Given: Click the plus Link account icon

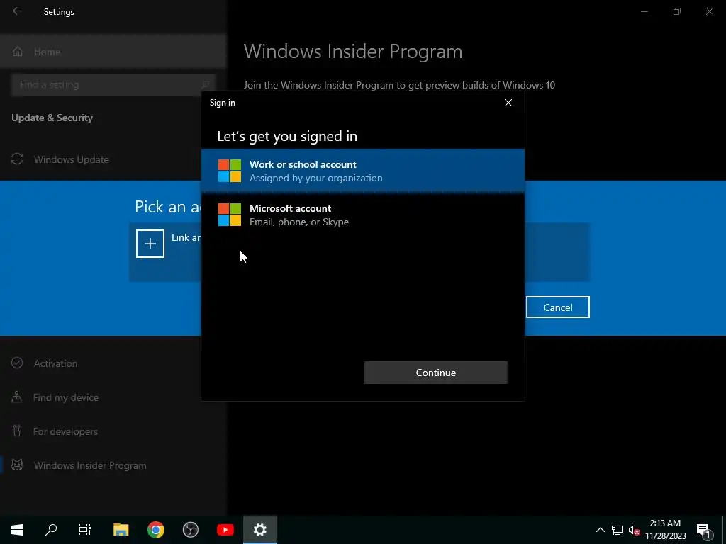Looking at the screenshot, I should tap(150, 244).
